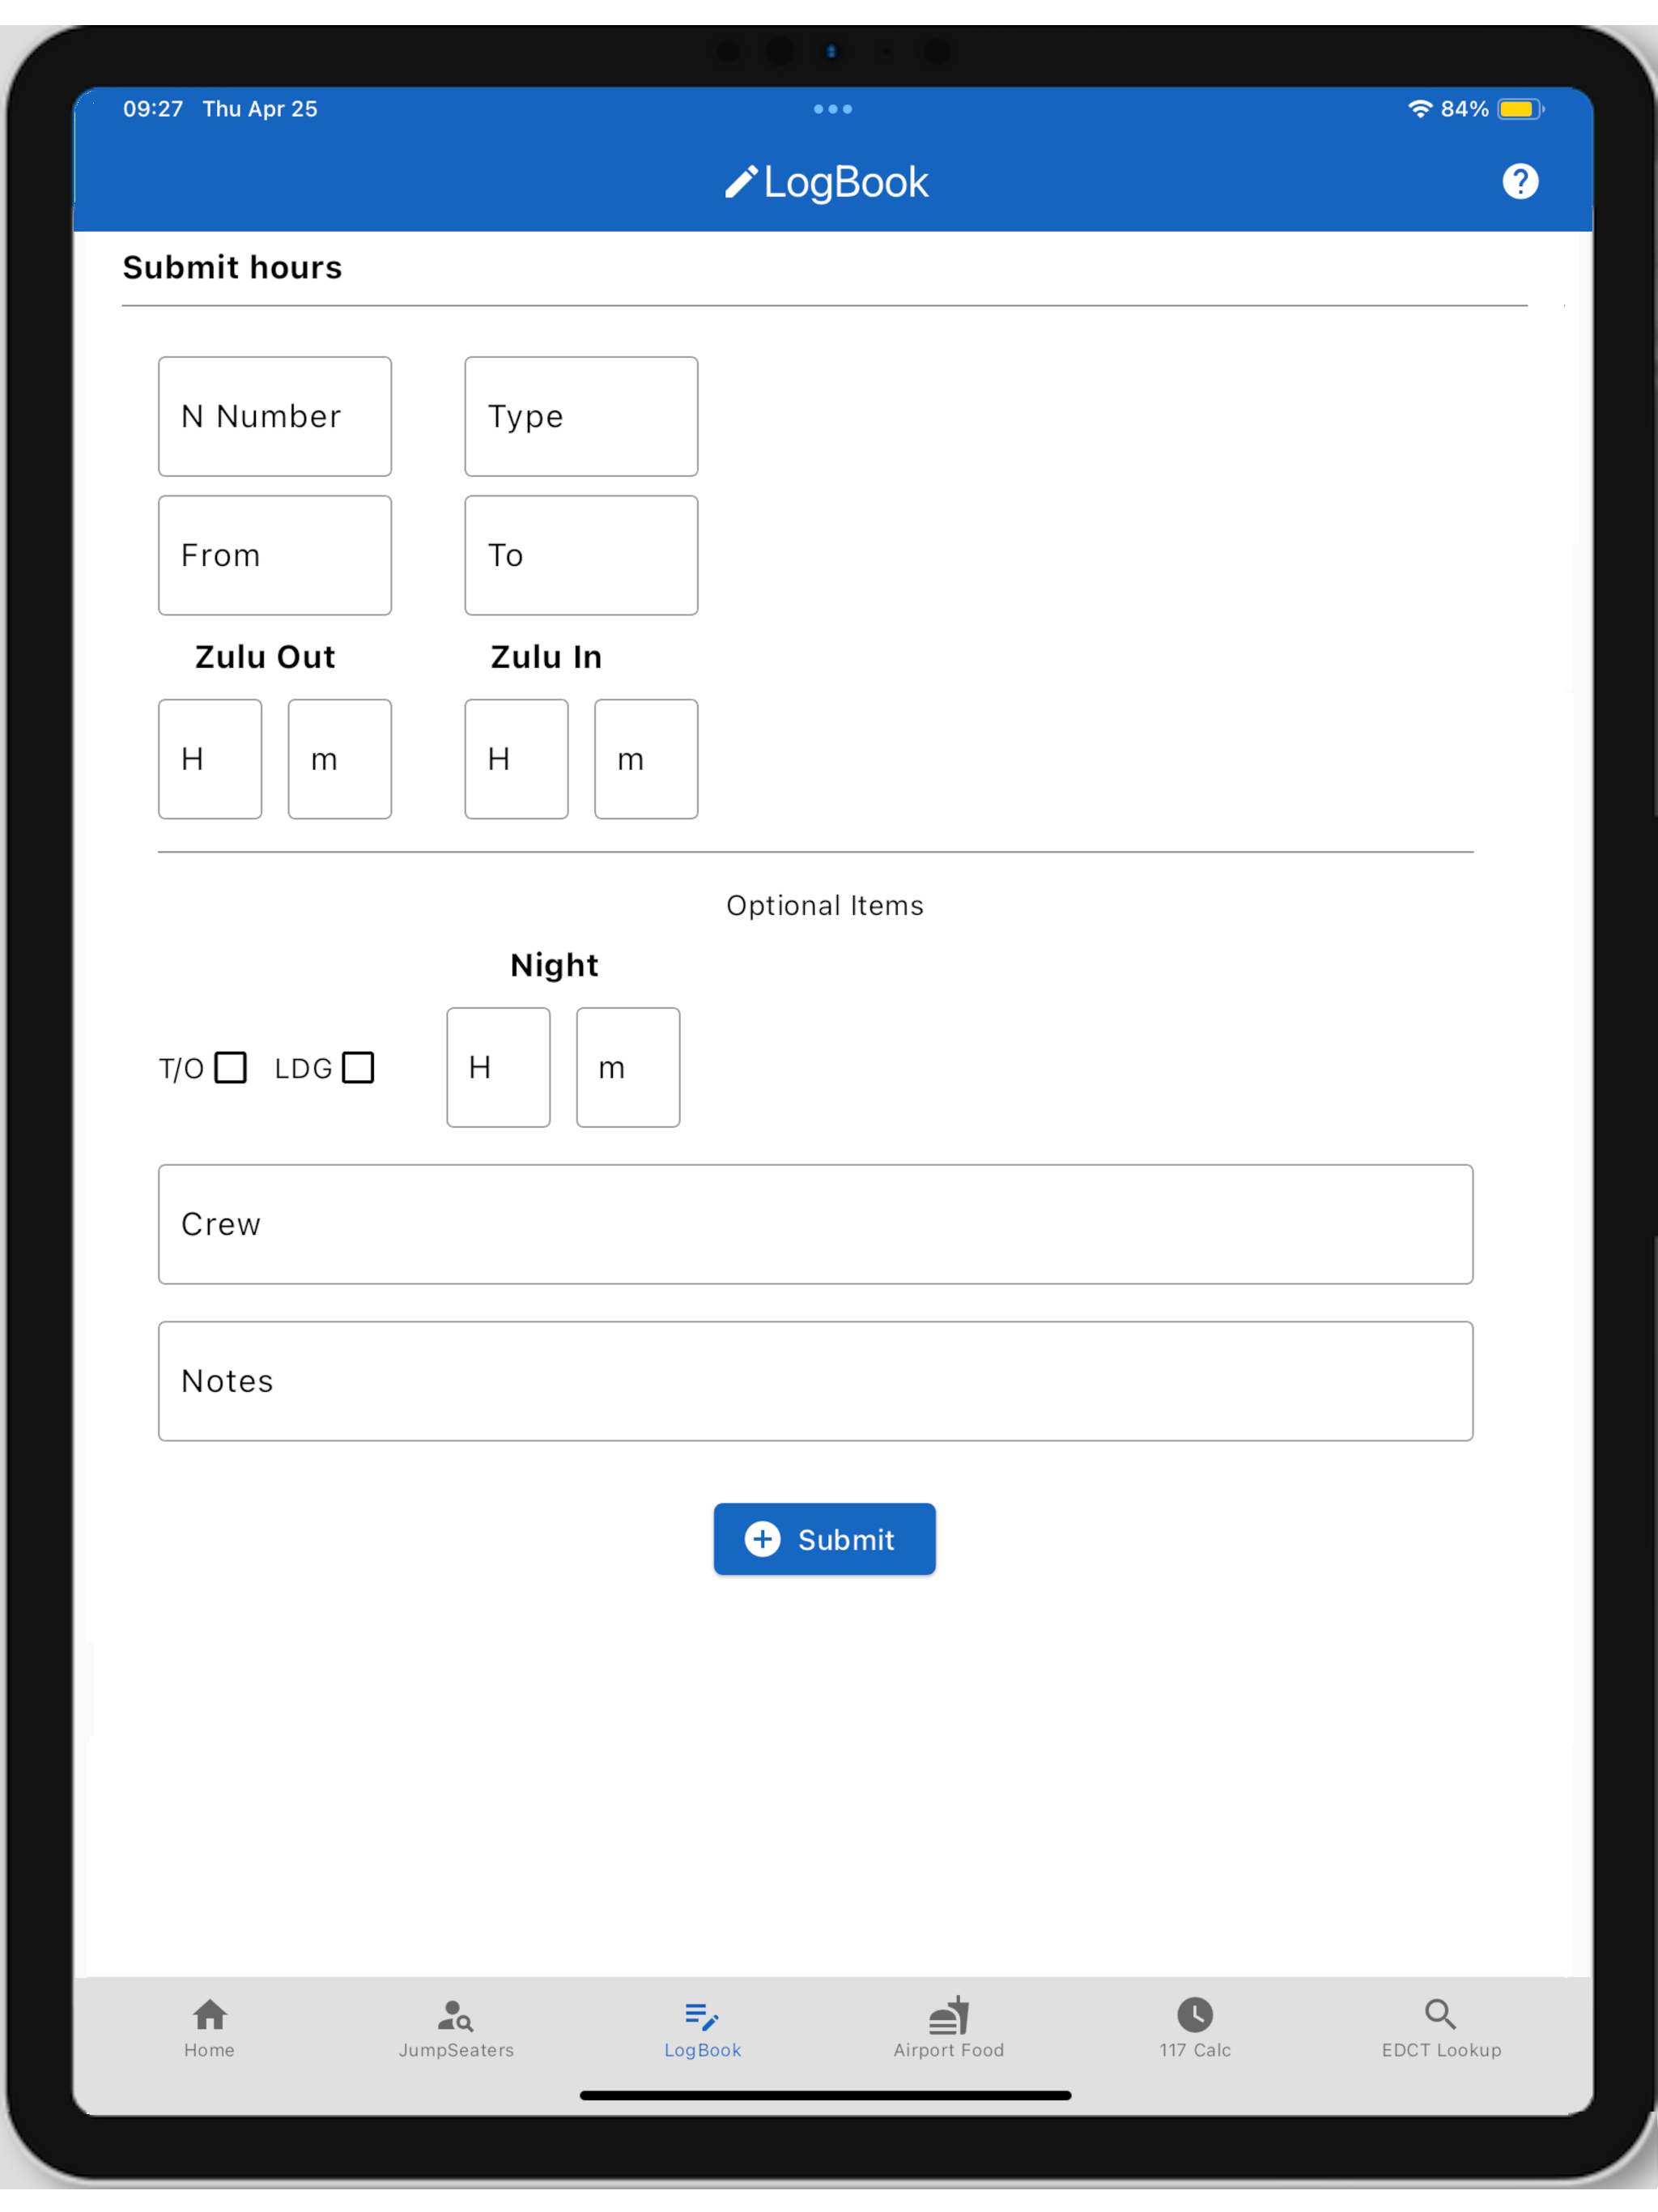The image size is (1658, 2212).
Task: Click into the To field
Action: point(581,555)
